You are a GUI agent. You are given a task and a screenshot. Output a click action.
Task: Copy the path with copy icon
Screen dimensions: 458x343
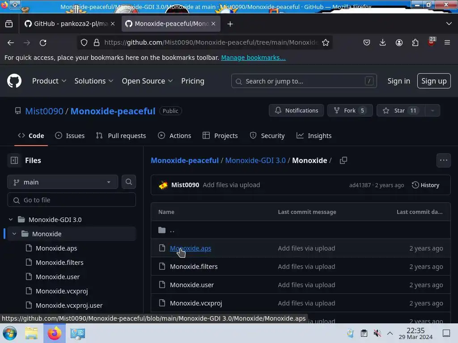click(343, 160)
